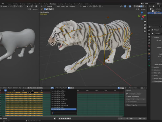Screen dimensions: 162x122
Task: Enable the Manual Frame Range checkbox
Action: click(127, 97)
